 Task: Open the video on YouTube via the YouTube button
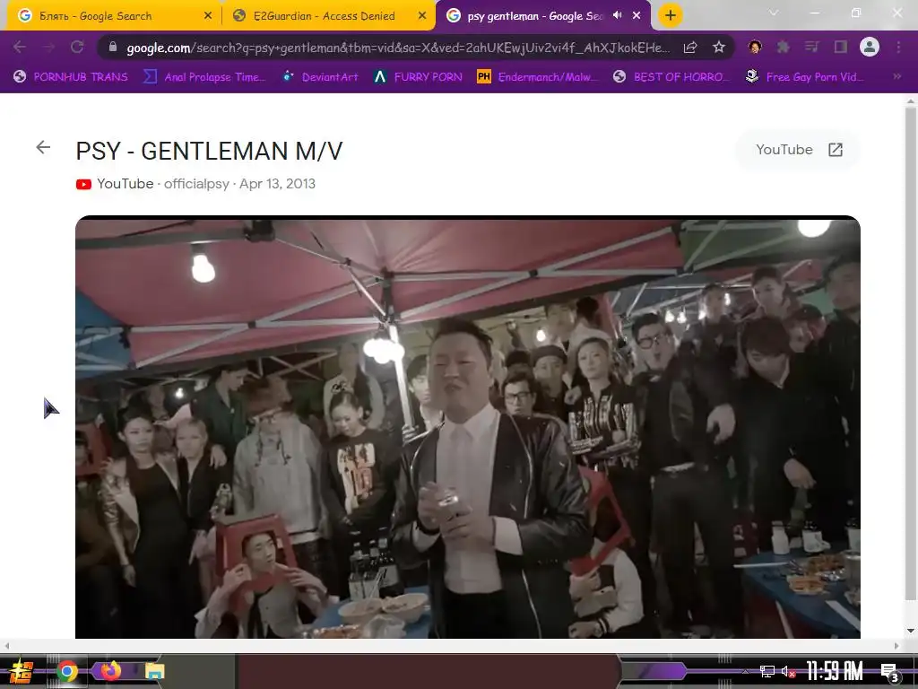click(x=797, y=150)
